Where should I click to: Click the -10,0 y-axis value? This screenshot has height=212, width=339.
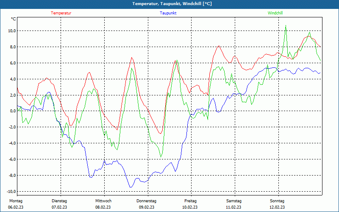pyautogui.click(x=11, y=192)
